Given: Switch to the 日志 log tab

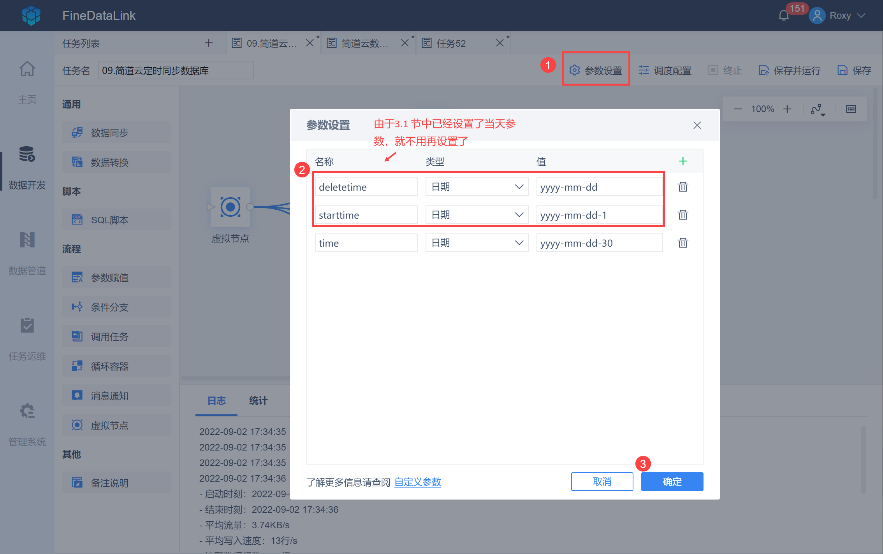Looking at the screenshot, I should pos(216,401).
